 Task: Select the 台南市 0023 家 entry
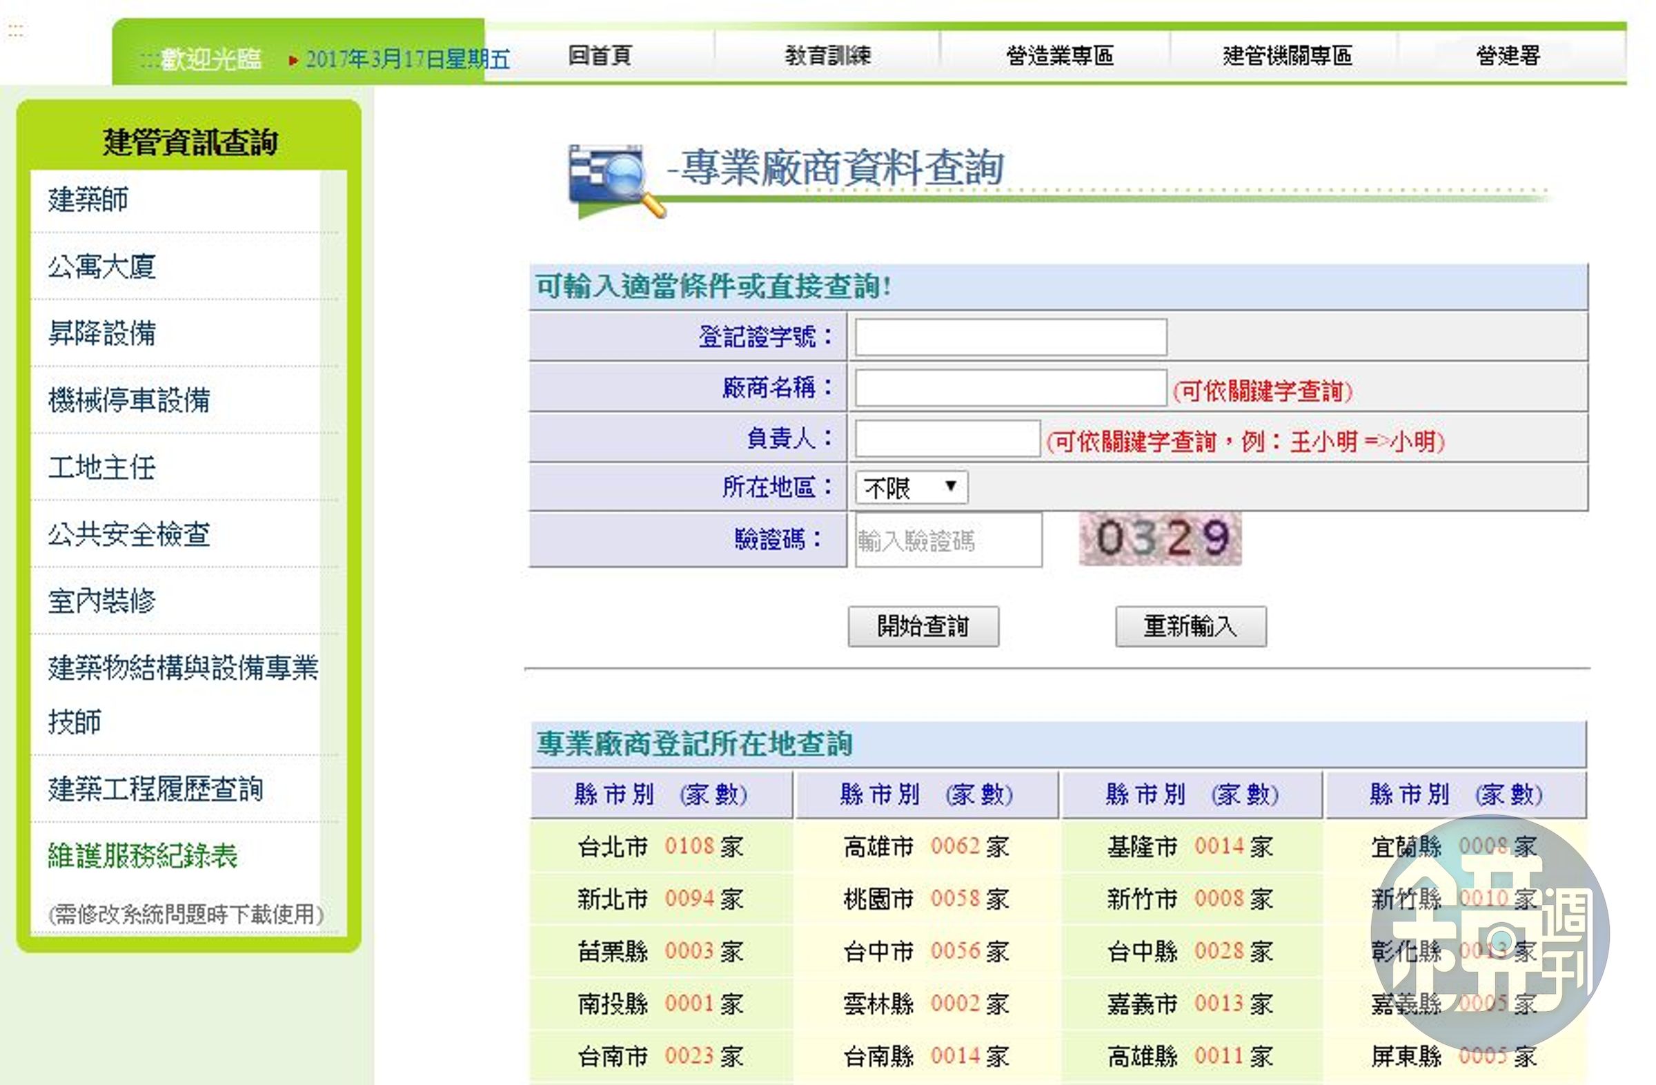[x=660, y=1056]
